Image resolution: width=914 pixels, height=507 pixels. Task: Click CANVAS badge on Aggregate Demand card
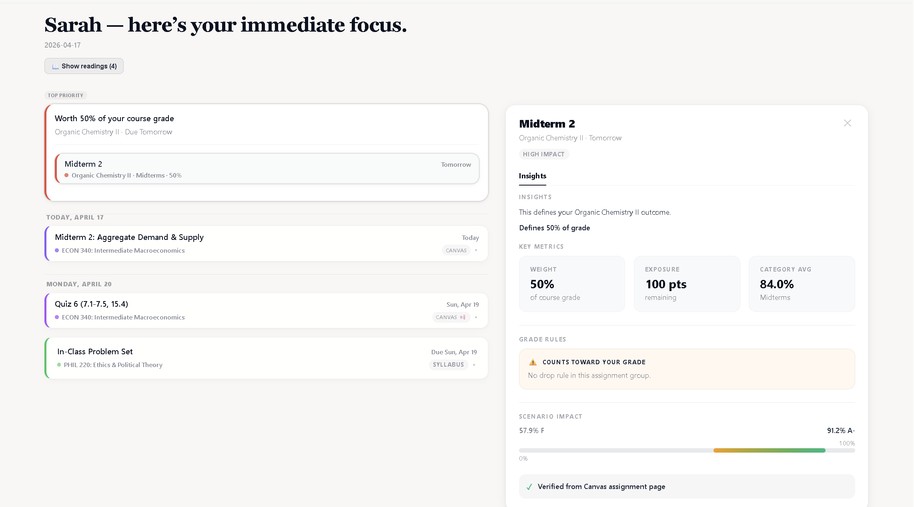pyautogui.click(x=456, y=250)
